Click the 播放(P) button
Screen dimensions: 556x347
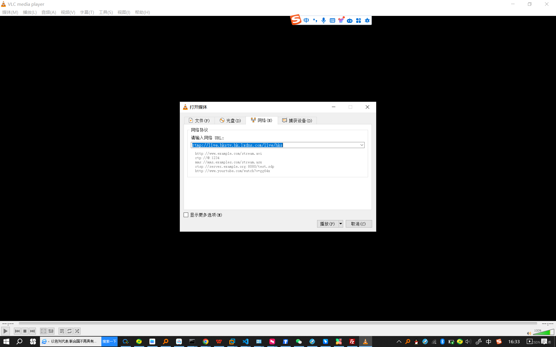click(x=328, y=224)
